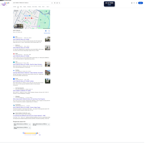Open the street view thumbnail on the map

tap(19, 26)
